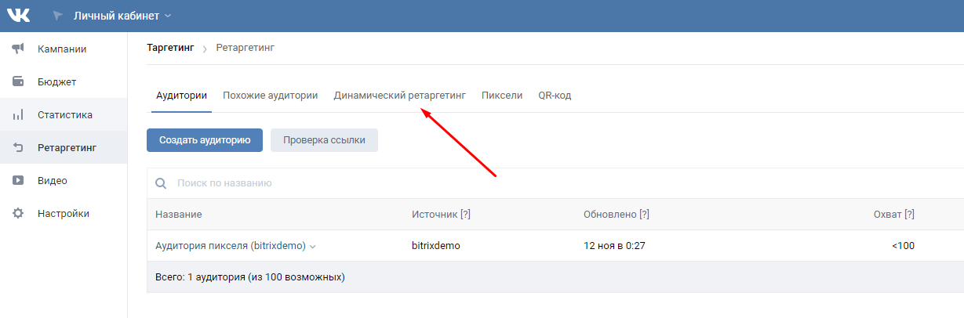Click the cursor icon beside Личный кабинет
This screenshot has width=964, height=318.
(x=57, y=16)
